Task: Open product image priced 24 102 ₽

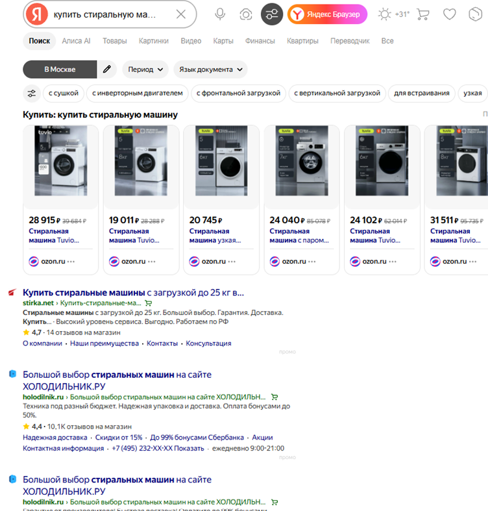Action: pos(382,160)
